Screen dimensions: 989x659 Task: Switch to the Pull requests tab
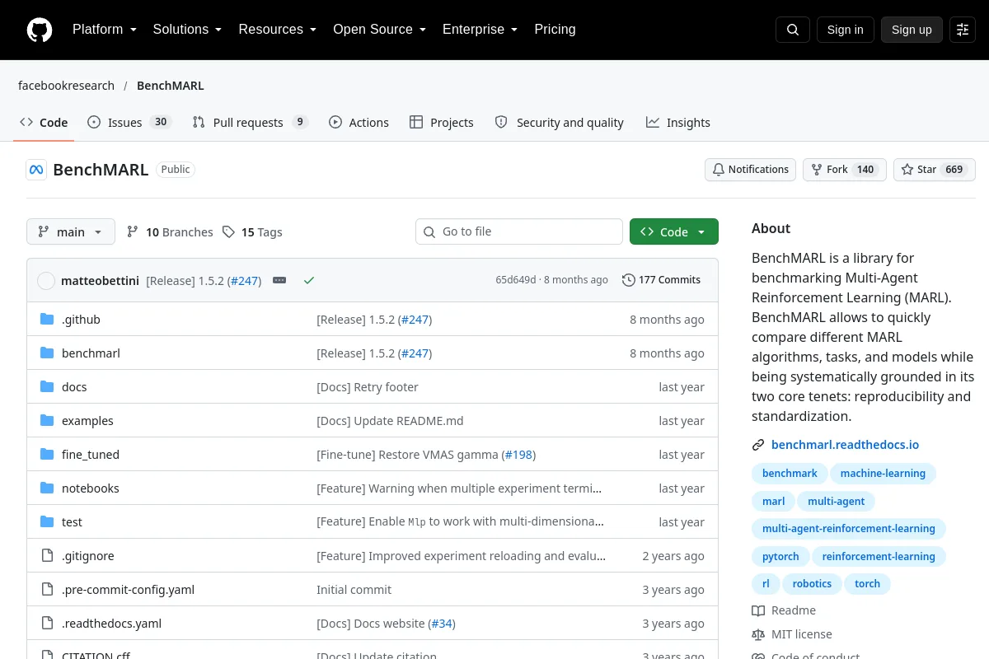250,123
